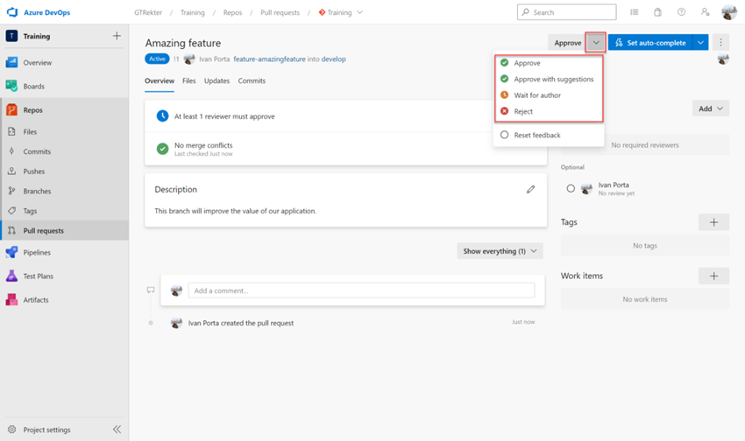
Task: Click the Azure DevOps logo icon
Action: pyautogui.click(x=12, y=12)
